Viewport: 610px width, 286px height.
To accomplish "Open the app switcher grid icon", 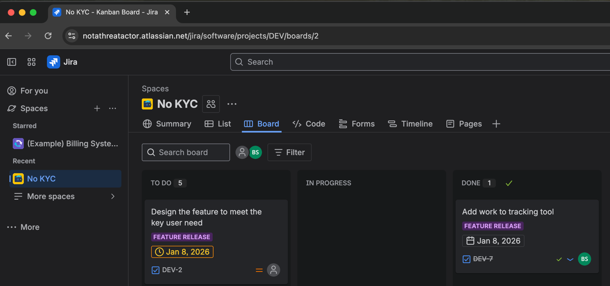I will [31, 62].
